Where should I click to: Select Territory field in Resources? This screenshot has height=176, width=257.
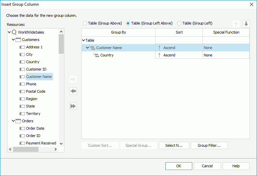point(33,114)
